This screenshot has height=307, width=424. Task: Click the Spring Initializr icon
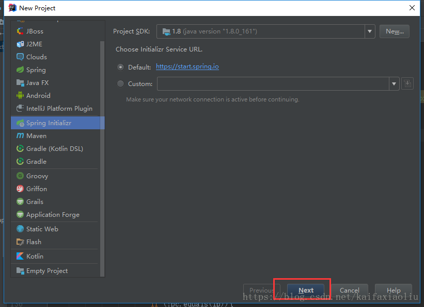point(20,123)
